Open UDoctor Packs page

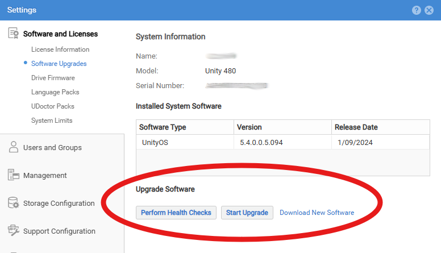coord(53,106)
